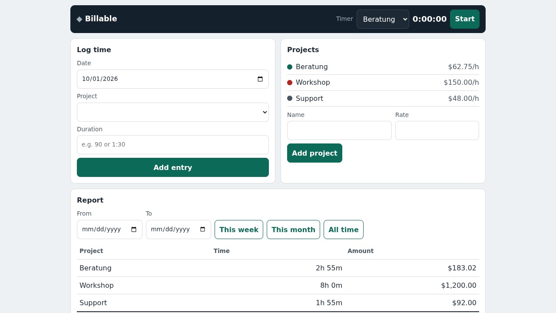Open the From date calendar icon
556x313 pixels.
click(x=134, y=230)
